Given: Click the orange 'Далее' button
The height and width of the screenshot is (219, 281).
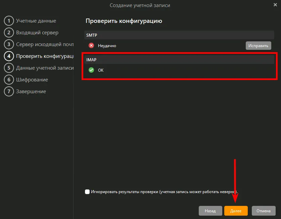Looking at the screenshot, I should (236, 211).
